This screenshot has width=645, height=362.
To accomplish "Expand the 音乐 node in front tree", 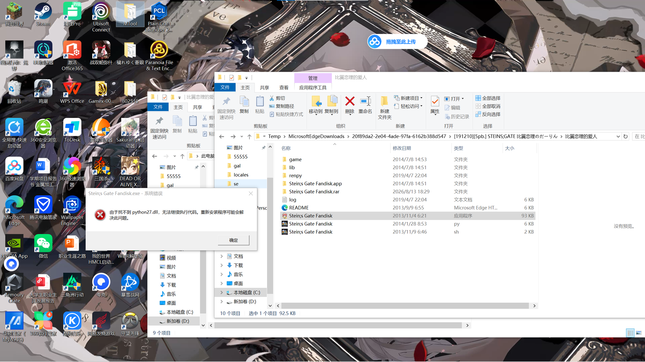I will [222, 275].
